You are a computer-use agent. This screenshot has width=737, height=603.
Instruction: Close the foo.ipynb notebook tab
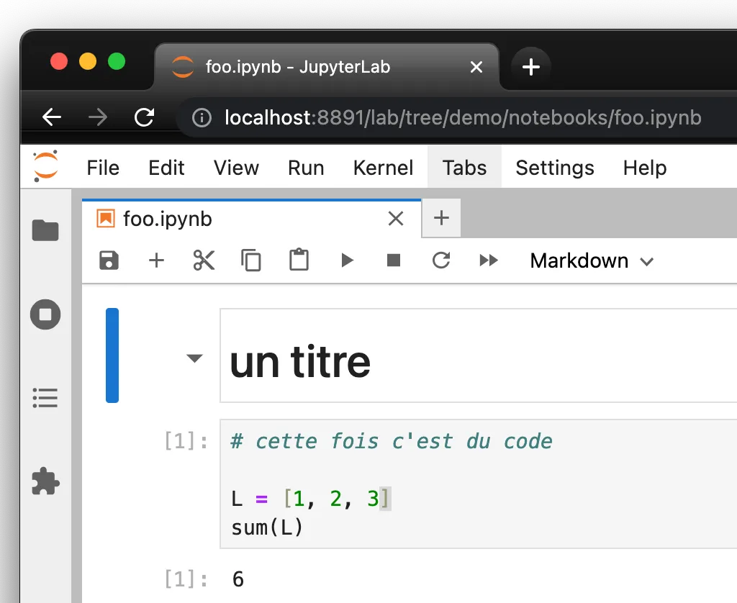(x=396, y=219)
